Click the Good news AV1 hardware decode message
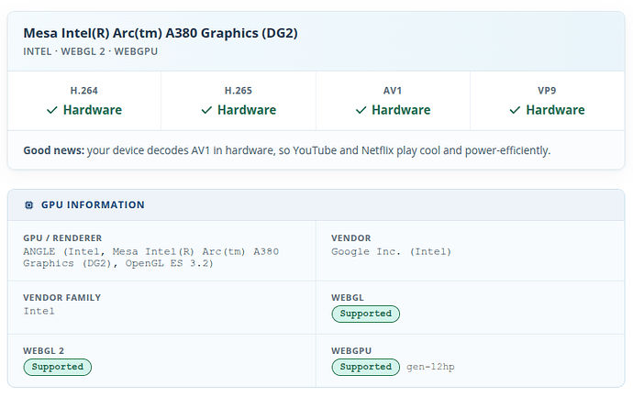 tap(286, 150)
